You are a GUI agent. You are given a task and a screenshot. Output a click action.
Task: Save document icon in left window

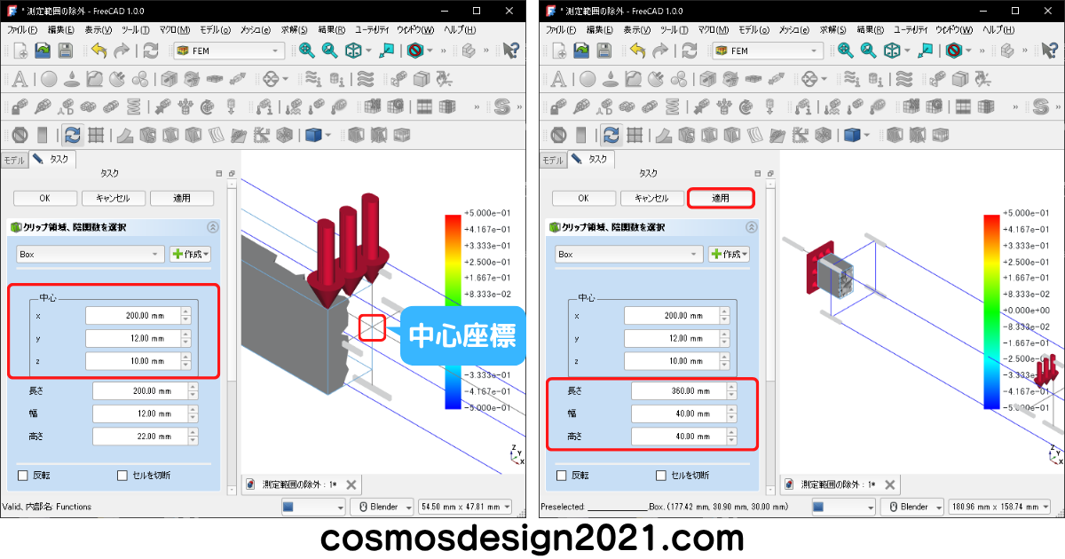(67, 51)
